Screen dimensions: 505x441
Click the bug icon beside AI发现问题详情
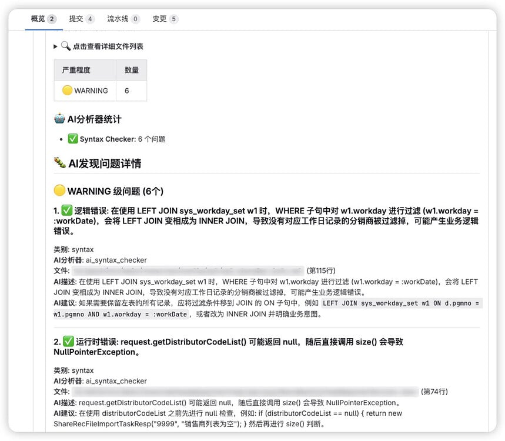tap(59, 163)
